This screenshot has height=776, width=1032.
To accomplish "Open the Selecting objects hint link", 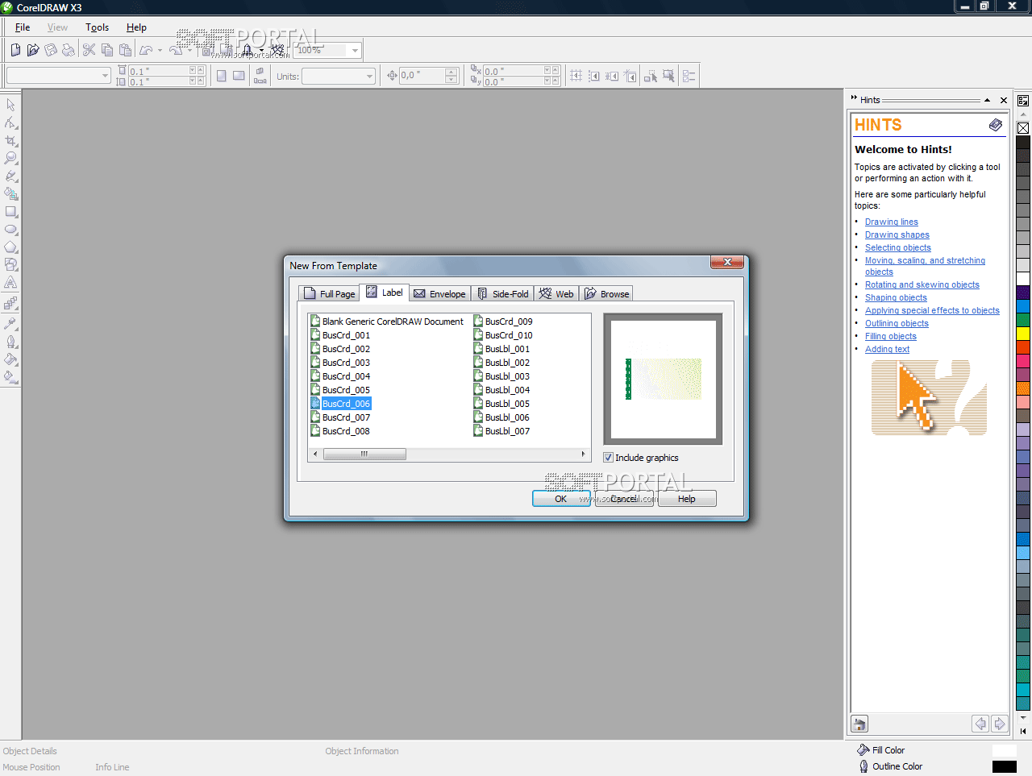I will (898, 247).
